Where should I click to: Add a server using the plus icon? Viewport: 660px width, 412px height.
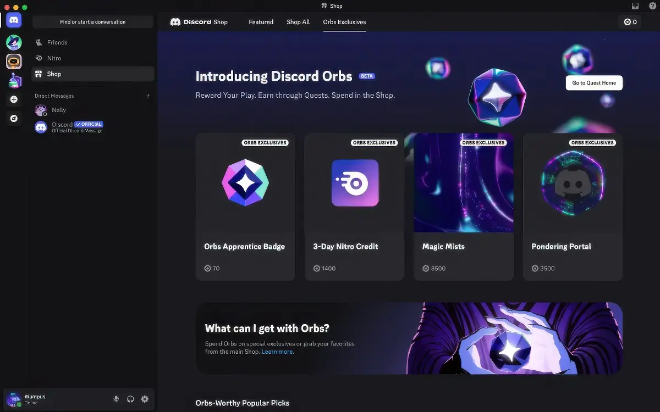[x=13, y=99]
